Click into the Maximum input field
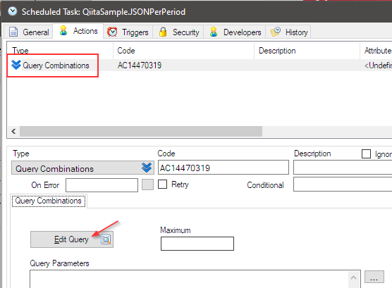 197,244
